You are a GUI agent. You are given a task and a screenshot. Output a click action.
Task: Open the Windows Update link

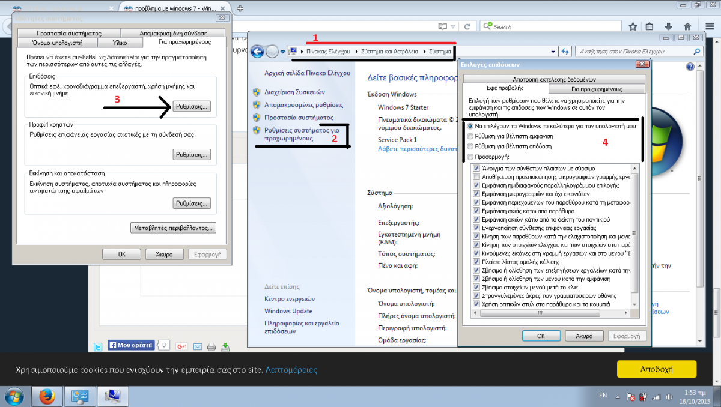coord(288,311)
